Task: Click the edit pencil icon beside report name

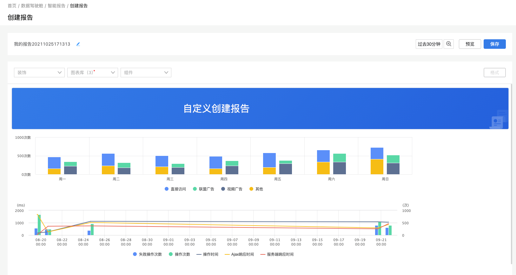Action: click(x=78, y=44)
